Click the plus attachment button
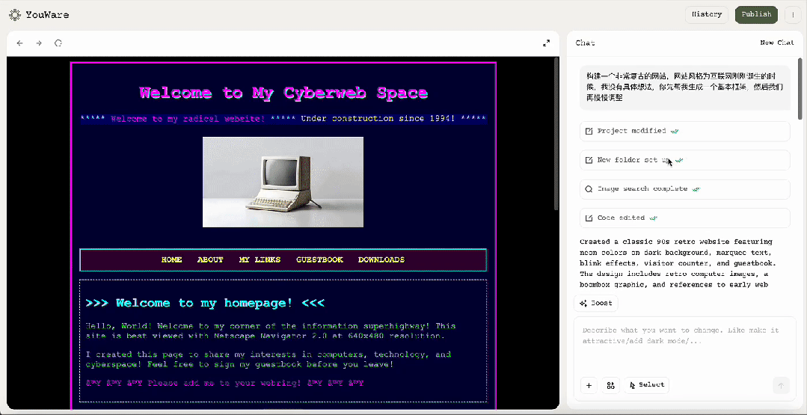Screen dimensions: 807x415 pyautogui.click(x=589, y=385)
